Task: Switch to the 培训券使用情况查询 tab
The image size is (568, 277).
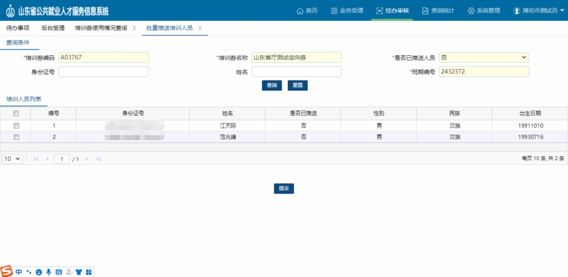Action: click(101, 28)
